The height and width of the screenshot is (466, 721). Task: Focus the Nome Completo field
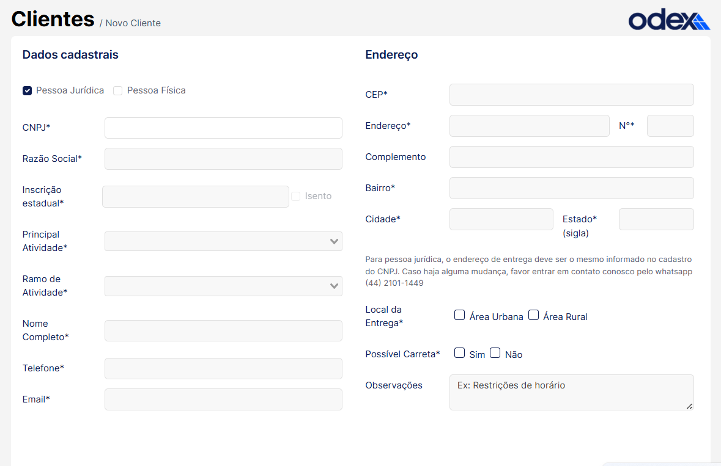[x=223, y=330]
